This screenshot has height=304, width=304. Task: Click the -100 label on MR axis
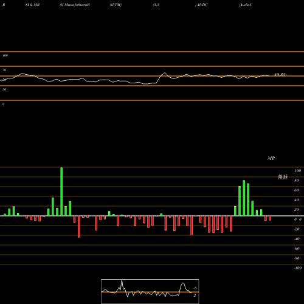(298, 268)
